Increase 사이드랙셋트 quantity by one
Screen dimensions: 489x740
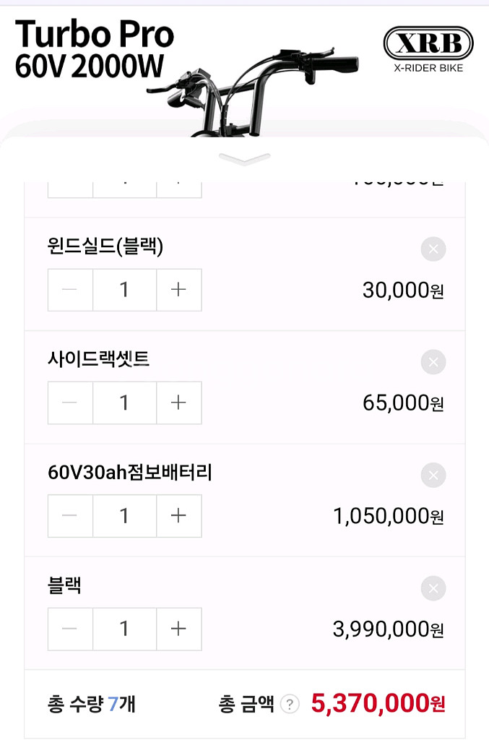point(178,403)
